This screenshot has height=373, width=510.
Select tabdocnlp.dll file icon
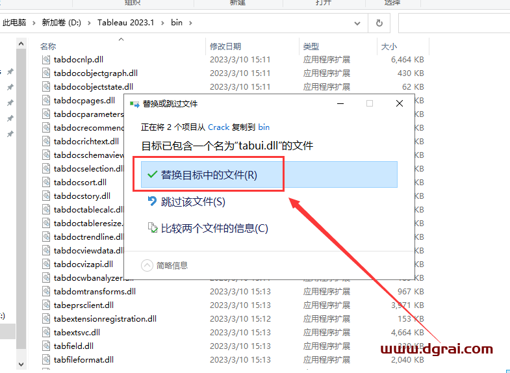click(46, 60)
